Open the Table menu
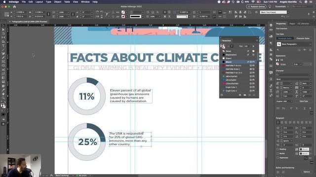This screenshot has height=177, width=316. 67,2
